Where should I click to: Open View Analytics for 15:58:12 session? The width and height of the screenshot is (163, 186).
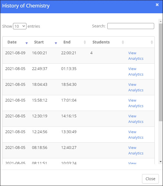[x=136, y=103]
